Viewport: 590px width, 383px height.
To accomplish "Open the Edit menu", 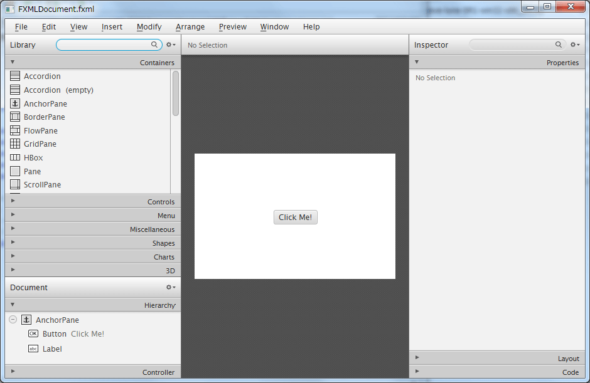I will pyautogui.click(x=48, y=27).
